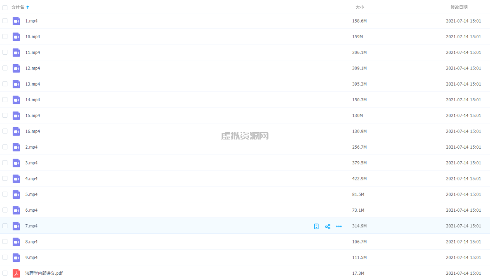Click the video icon for 7.mp4
This screenshot has height=279, width=490.
pyautogui.click(x=16, y=226)
